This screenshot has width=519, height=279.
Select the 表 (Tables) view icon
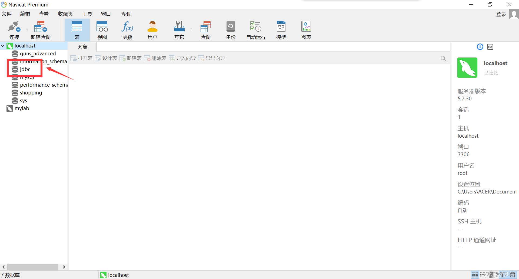77,30
